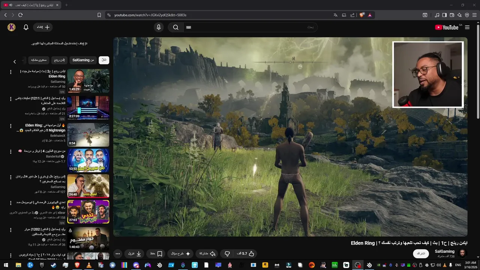Open Leo AI sparkle icon
480x270 pixels.
pyautogui.click(x=459, y=15)
